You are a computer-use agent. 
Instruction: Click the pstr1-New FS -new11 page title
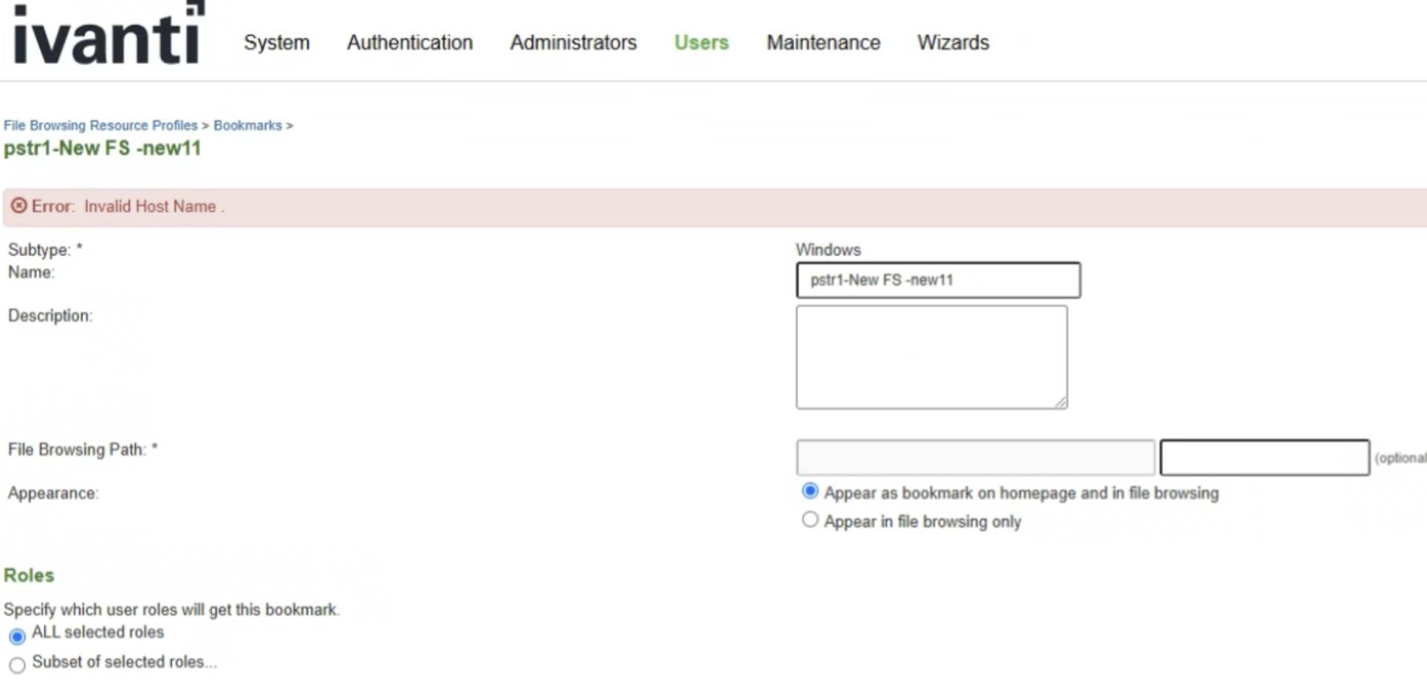[103, 147]
